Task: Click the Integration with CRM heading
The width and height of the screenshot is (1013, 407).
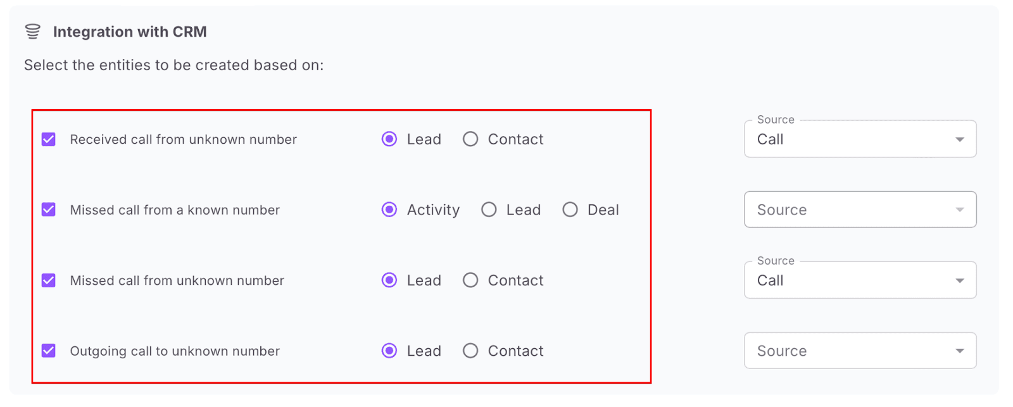Action: [x=130, y=32]
